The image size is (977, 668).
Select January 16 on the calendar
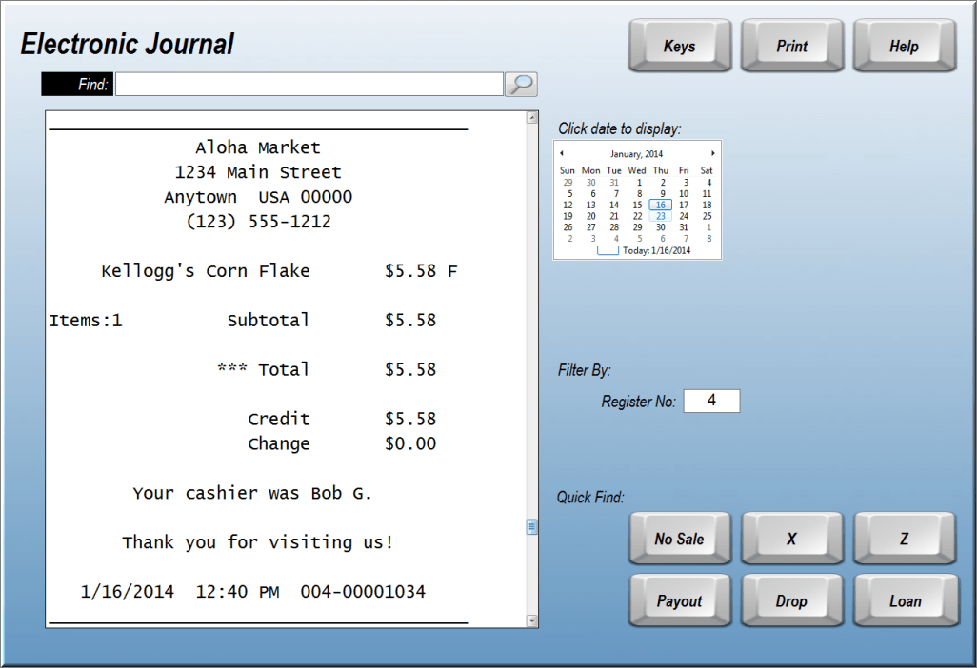[x=659, y=205]
